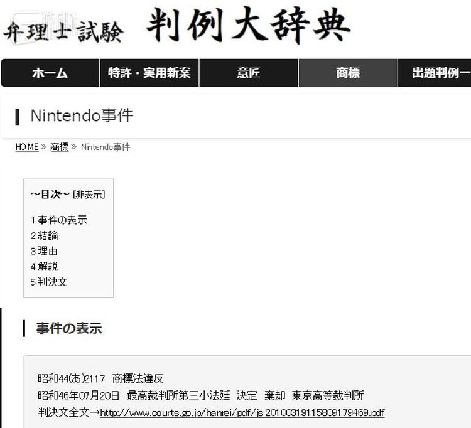Open the 特許・実用新案 navigation tab
Image resolution: width=471 pixels, height=428 pixels.
pos(149,73)
